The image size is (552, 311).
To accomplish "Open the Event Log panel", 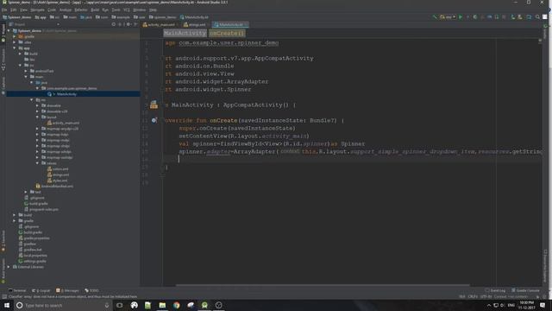I will (x=495, y=290).
